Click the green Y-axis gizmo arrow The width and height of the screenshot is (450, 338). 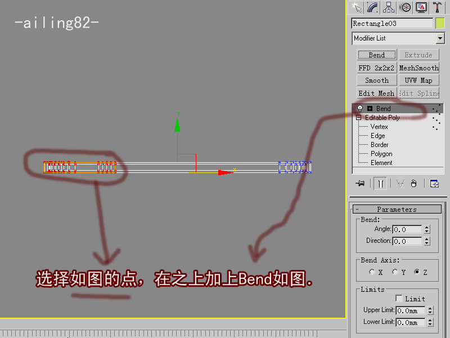click(x=177, y=125)
